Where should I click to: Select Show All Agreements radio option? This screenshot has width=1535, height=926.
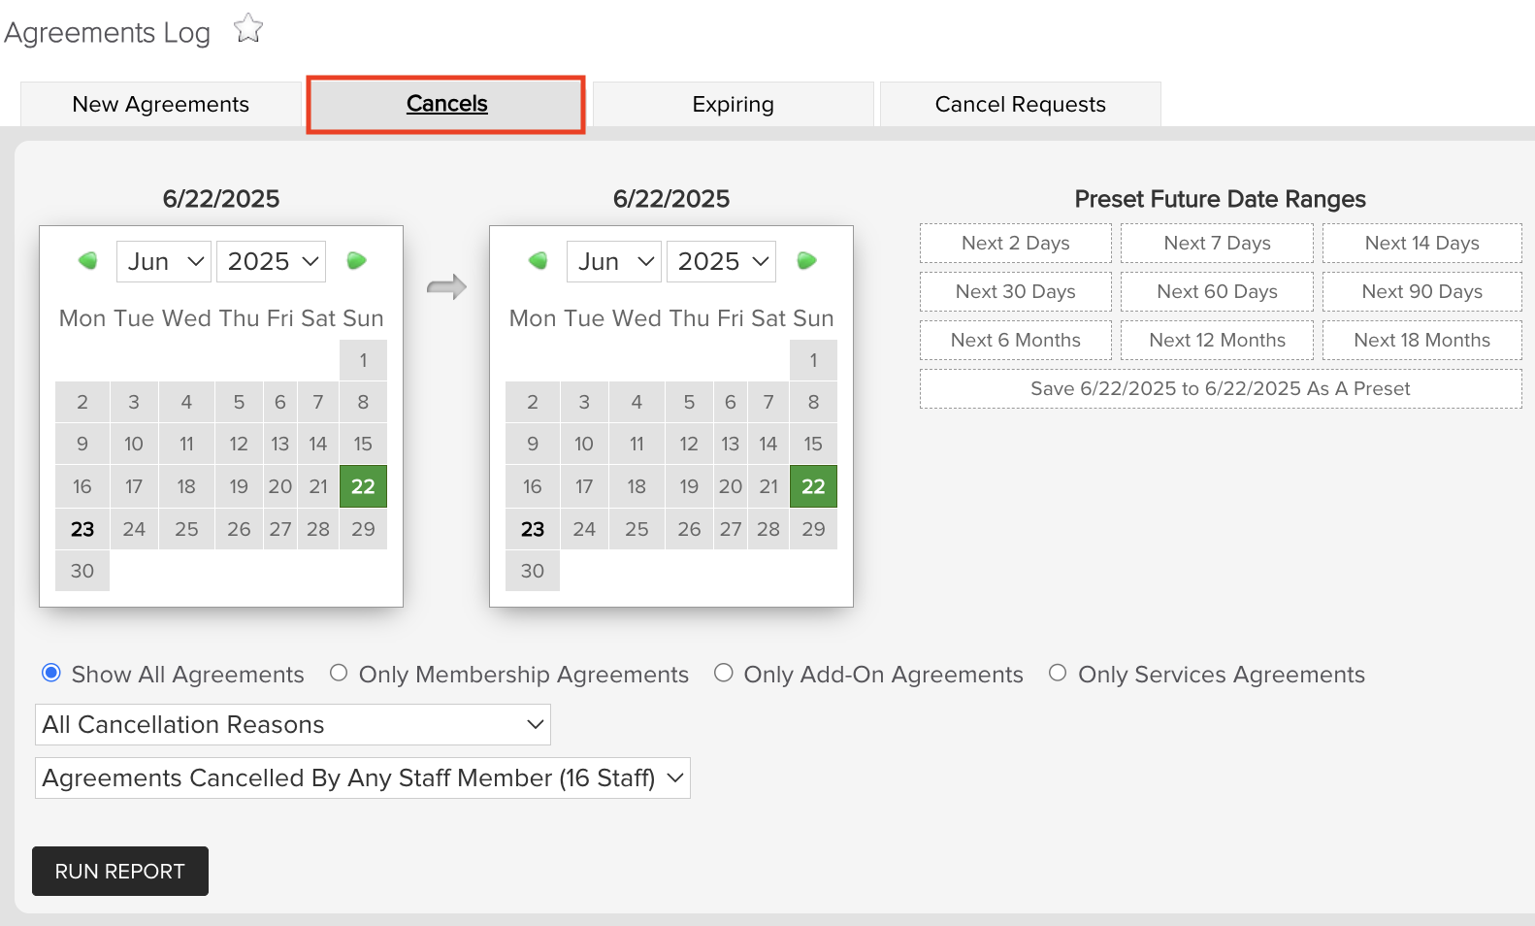point(51,673)
